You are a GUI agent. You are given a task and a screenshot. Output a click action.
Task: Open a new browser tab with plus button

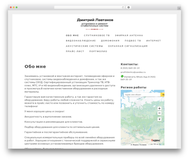pos(179,8)
